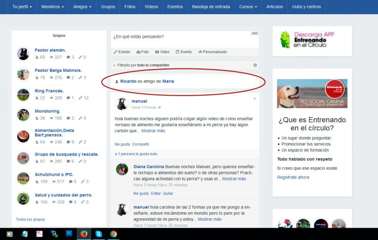The width and height of the screenshot is (378, 240).
Task: Open stream settings gear icon
Action: pos(255,65)
